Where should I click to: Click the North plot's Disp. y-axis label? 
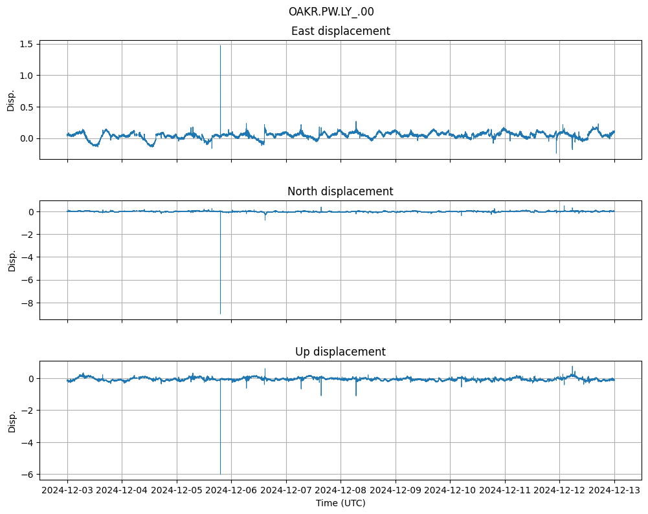tap(11, 260)
